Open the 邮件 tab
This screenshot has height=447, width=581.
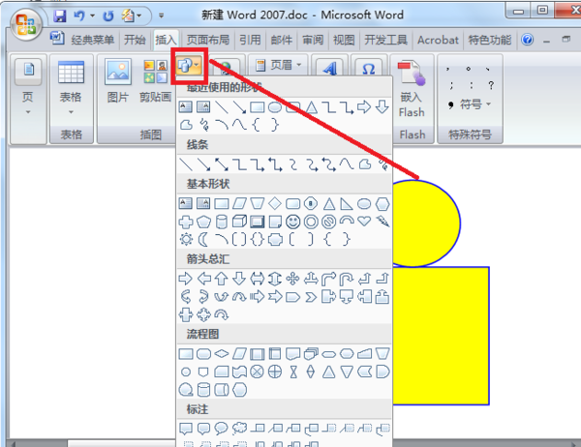[x=281, y=40]
